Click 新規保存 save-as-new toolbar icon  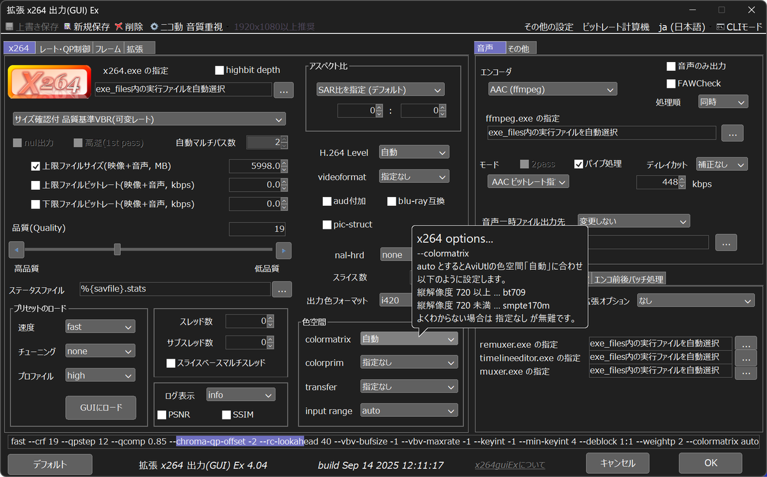click(x=67, y=27)
